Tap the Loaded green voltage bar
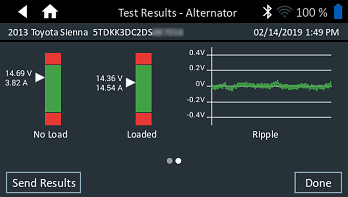The width and height of the screenshot is (348, 197). [x=143, y=88]
